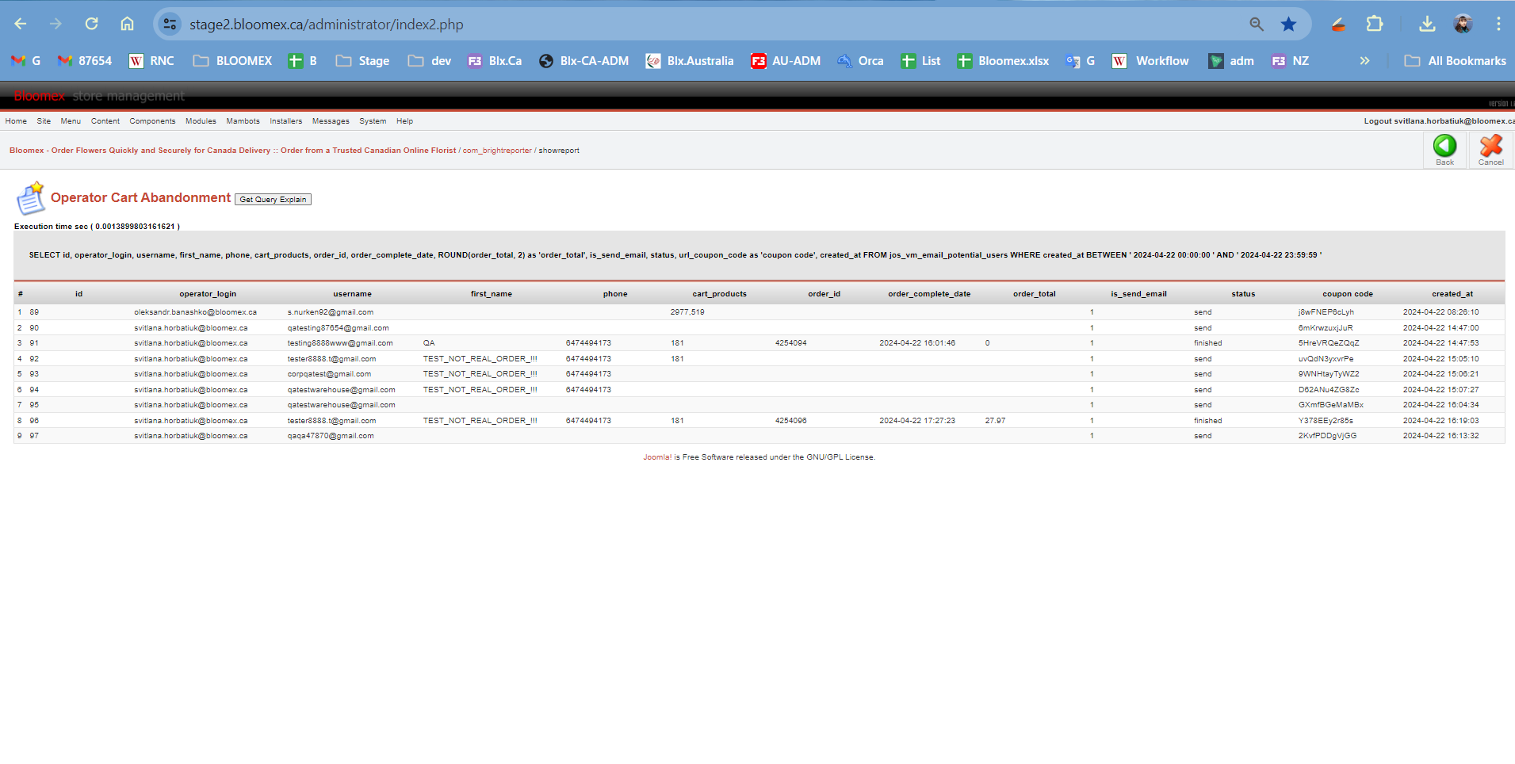Select the s.nurken92@gmail.com username cell
Viewport: 1515px width, 764px height.
coord(331,312)
